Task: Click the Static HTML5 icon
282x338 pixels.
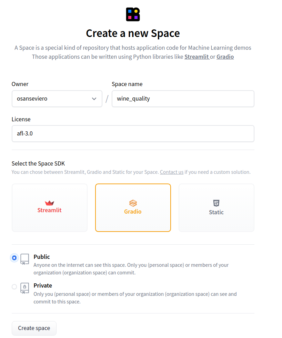Action: tap(216, 203)
